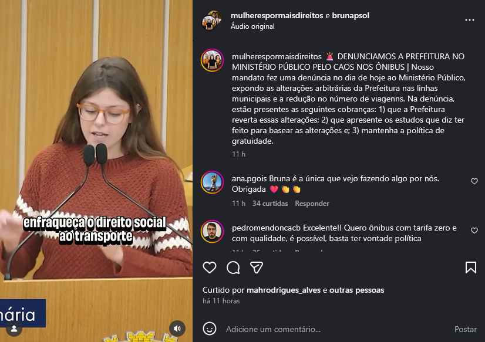Save the post with the bookmark icon
The width and height of the screenshot is (485, 342).
pyautogui.click(x=471, y=267)
